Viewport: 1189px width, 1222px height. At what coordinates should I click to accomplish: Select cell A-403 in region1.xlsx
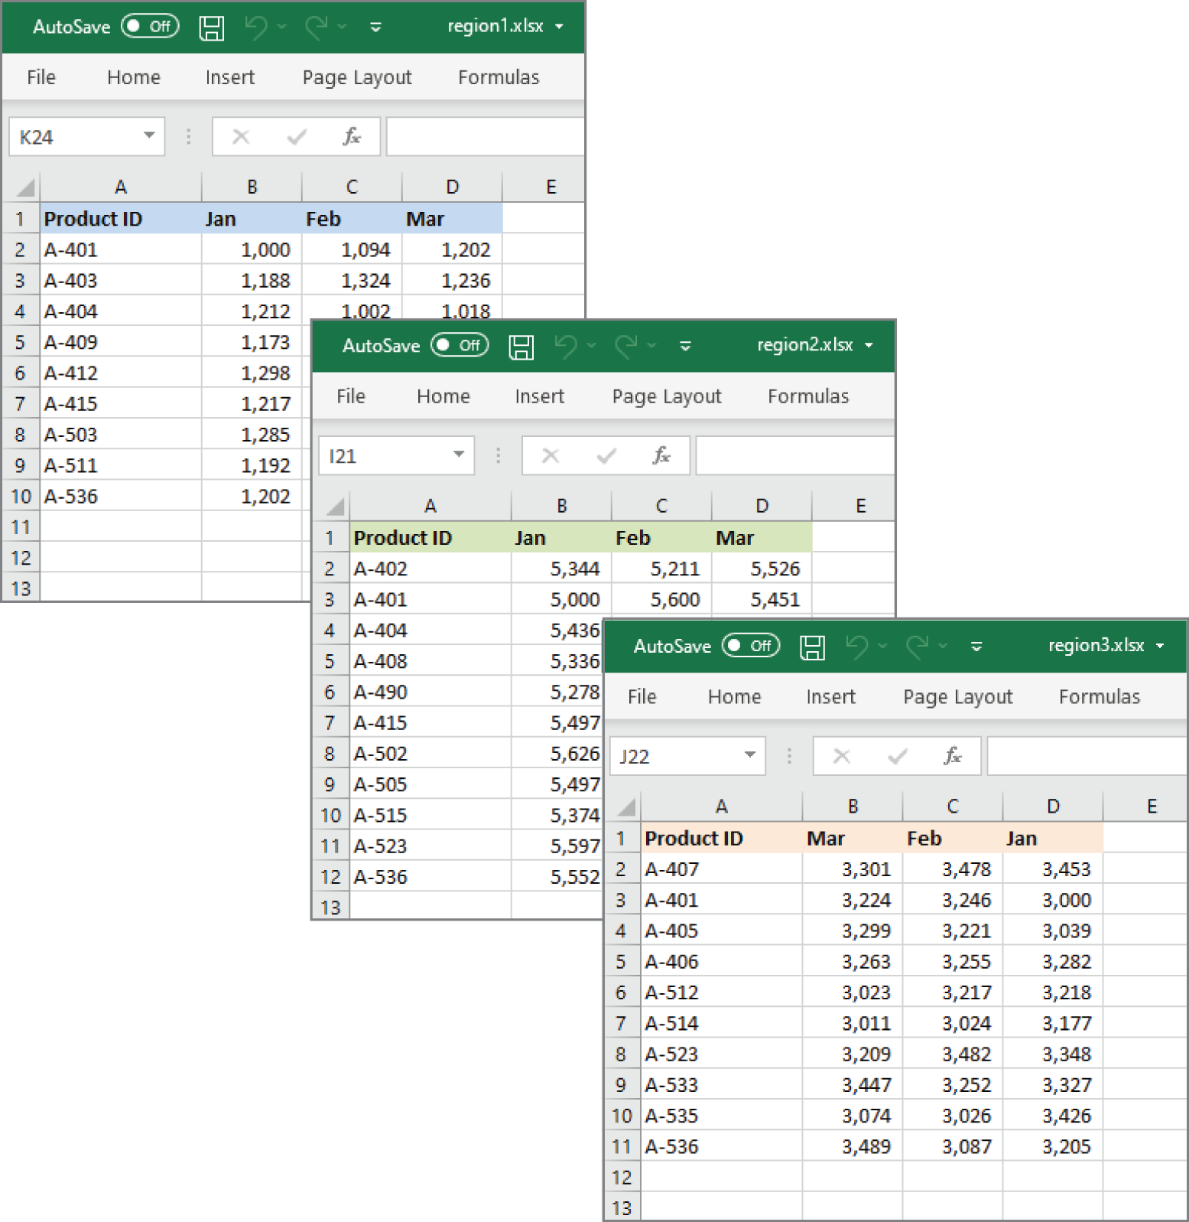click(x=121, y=281)
